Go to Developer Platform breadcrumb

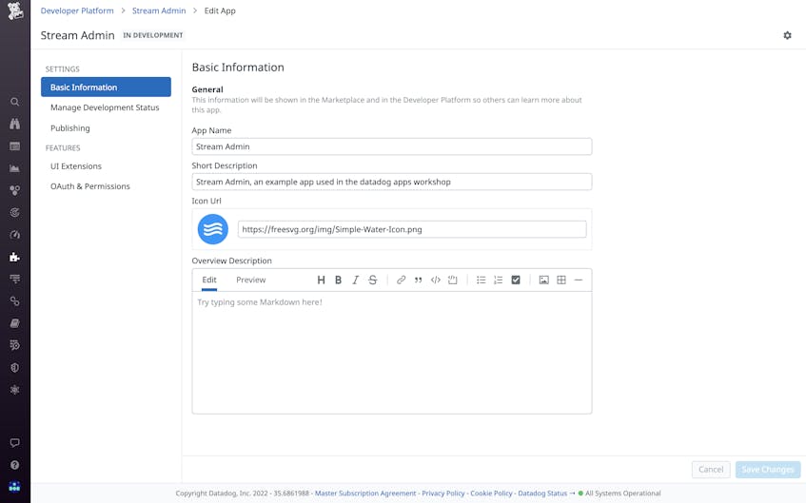click(77, 10)
